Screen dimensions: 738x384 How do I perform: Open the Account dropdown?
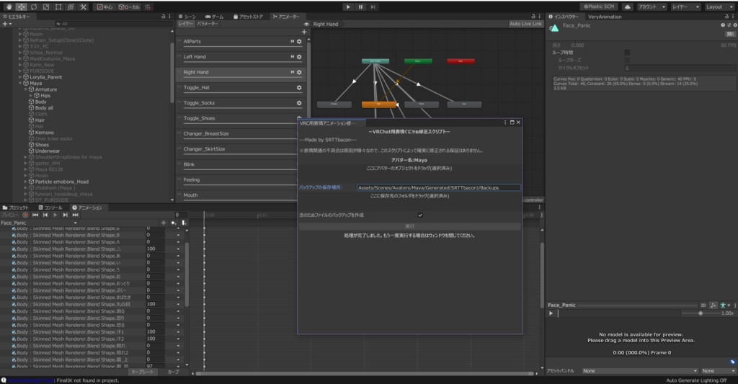pos(652,7)
